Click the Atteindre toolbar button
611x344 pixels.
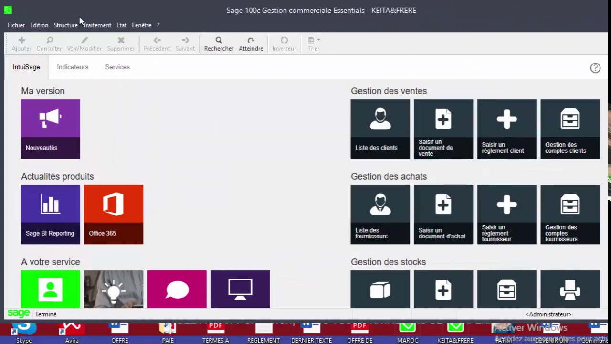click(251, 44)
